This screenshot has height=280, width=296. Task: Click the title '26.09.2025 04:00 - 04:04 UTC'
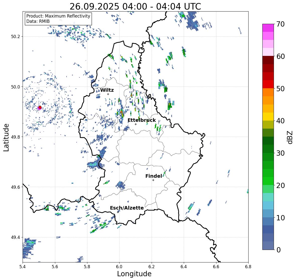pyautogui.click(x=135, y=7)
